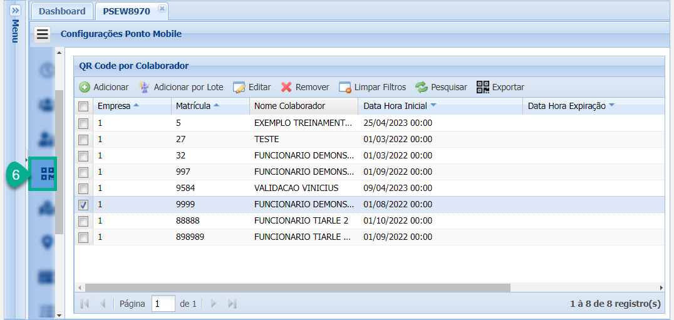Click the Pesquisar refresh icon
Image resolution: width=674 pixels, height=320 pixels.
click(422, 87)
